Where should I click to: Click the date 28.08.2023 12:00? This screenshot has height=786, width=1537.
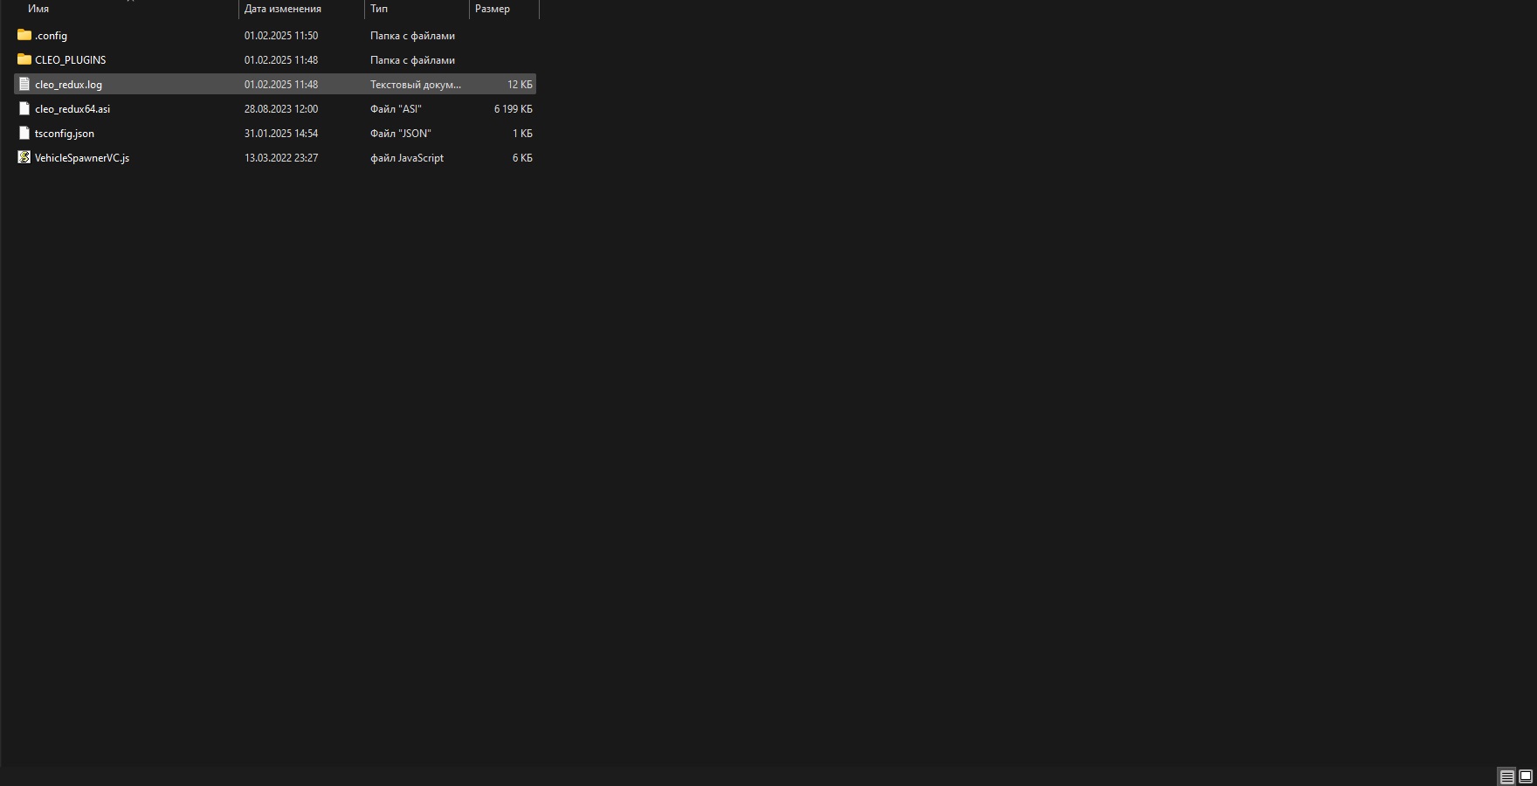281,109
